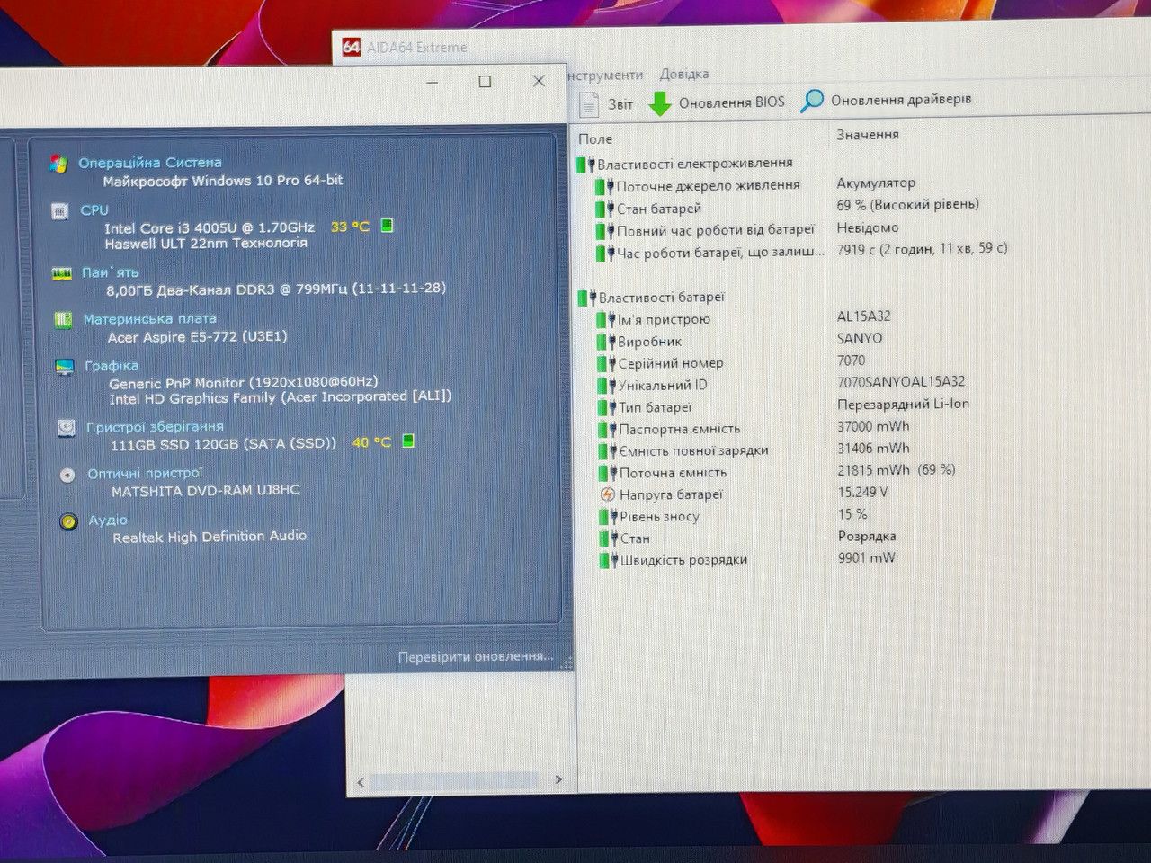Image resolution: width=1151 pixels, height=863 pixels.
Task: Click the Напруга батареї voltage icon
Action: 608,494
